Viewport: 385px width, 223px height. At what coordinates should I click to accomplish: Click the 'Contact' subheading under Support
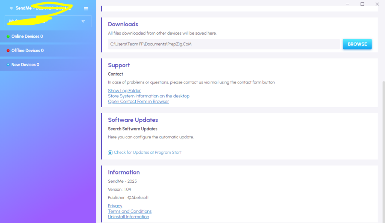[115, 74]
